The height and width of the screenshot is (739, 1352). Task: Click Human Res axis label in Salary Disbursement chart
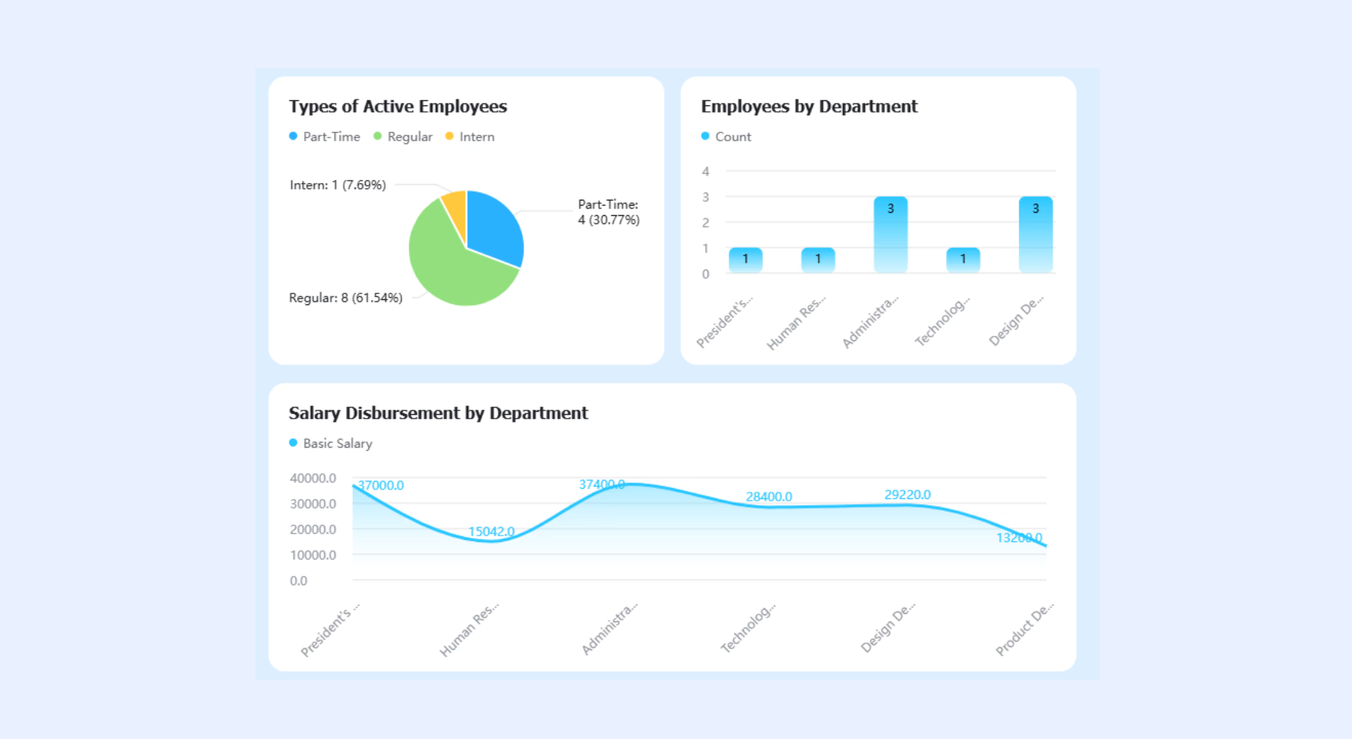(469, 629)
